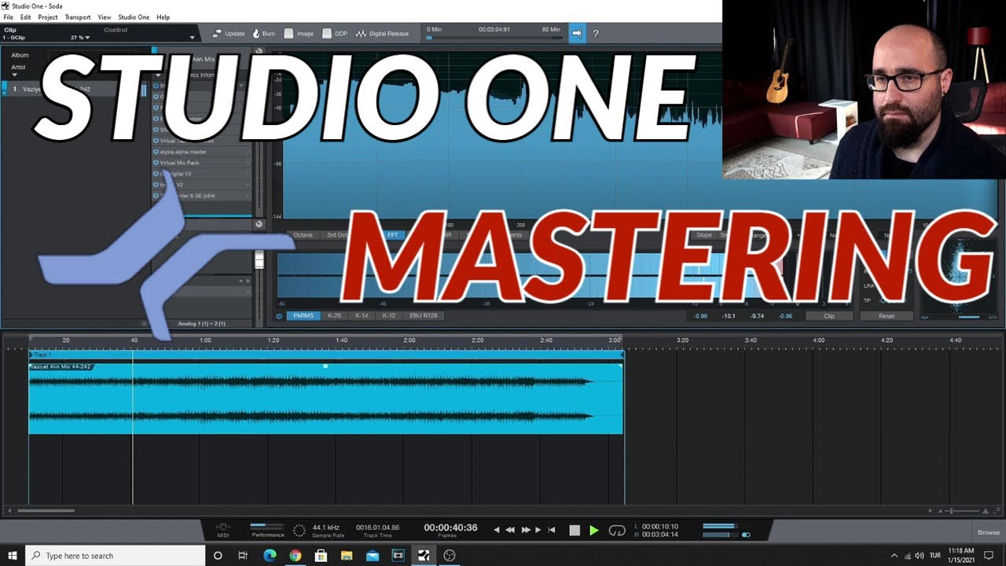
Task: Select the EBU R128 metering mode
Action: point(423,316)
